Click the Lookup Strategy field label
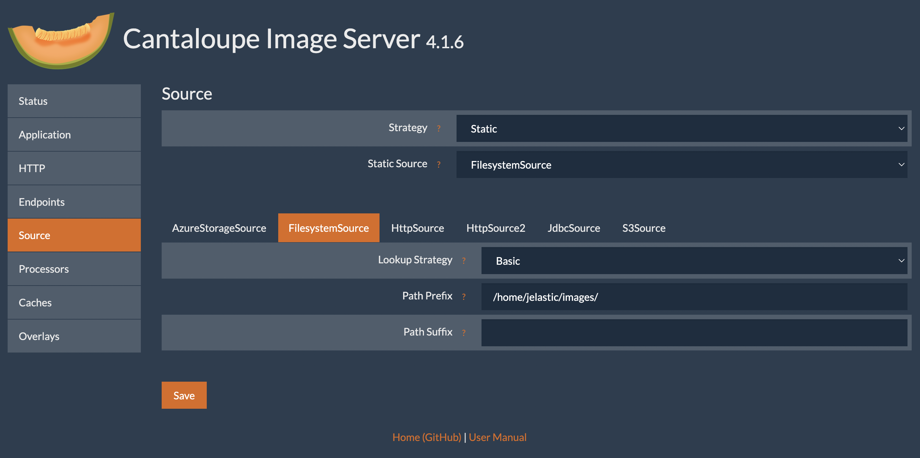920x458 pixels. click(x=415, y=260)
